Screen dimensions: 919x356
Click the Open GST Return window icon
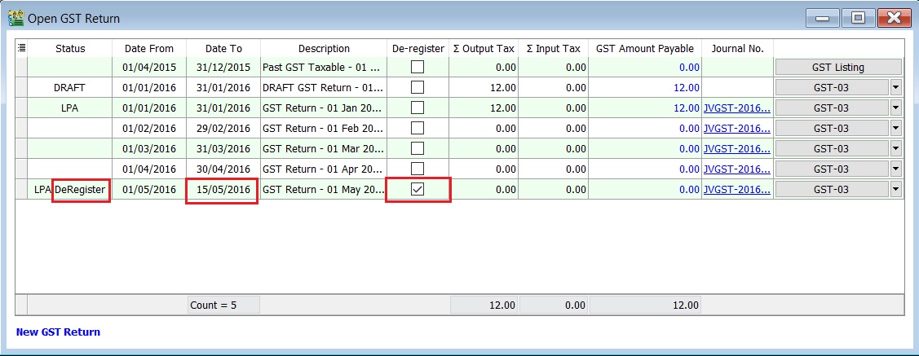click(15, 19)
